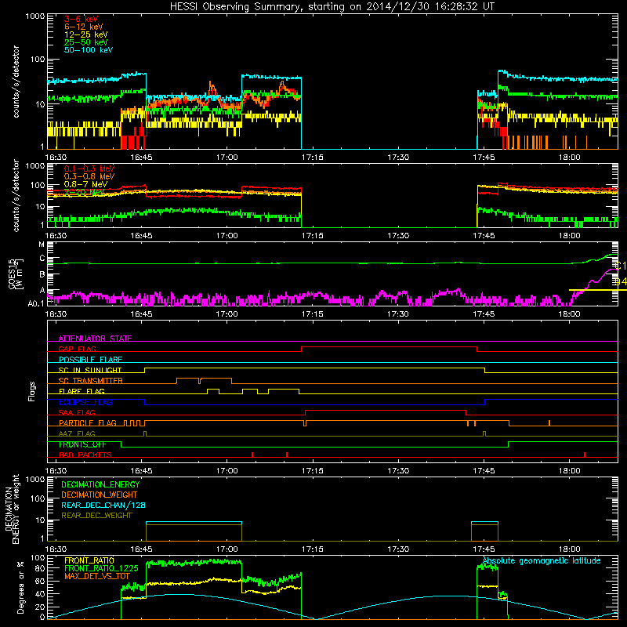Viewport: 627px width, 627px height.
Task: Click the M class tick label
Action: pyautogui.click(x=42, y=245)
